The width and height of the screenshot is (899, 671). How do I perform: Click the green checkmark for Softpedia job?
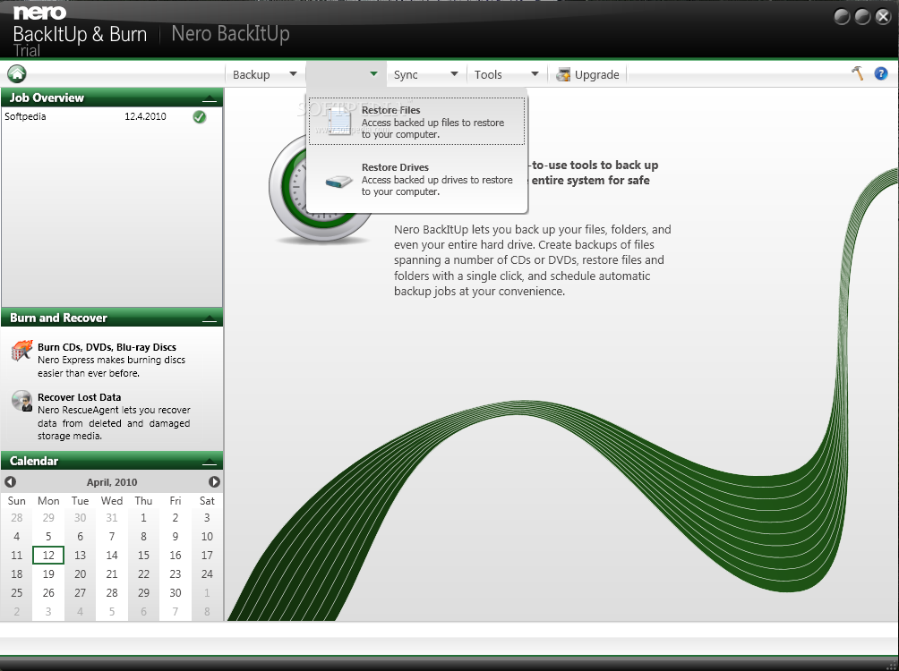click(200, 117)
